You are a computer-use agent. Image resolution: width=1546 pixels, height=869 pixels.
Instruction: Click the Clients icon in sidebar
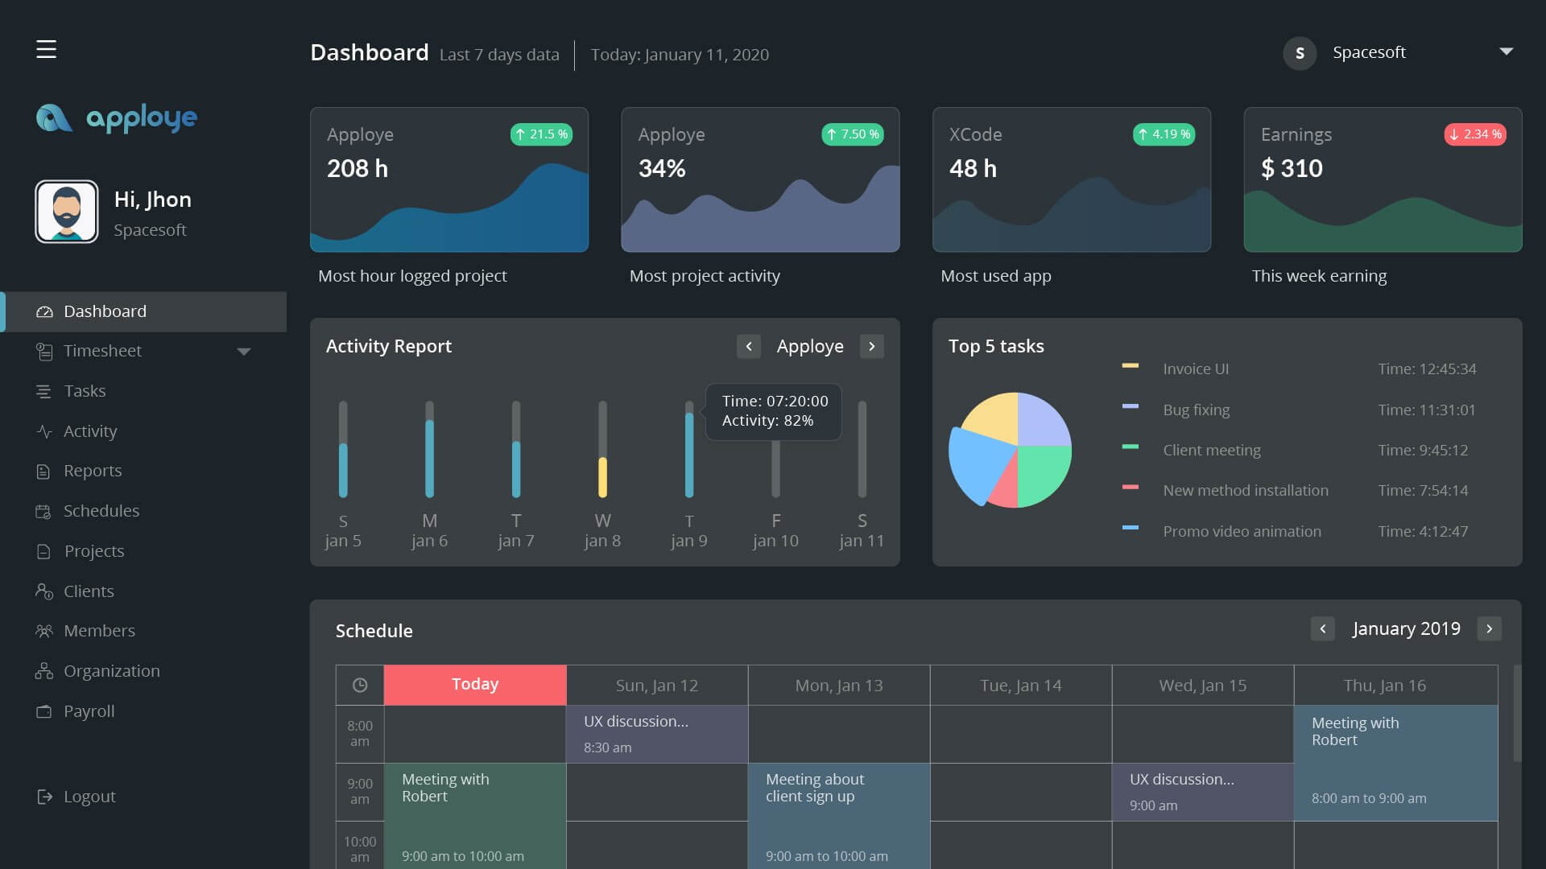pyautogui.click(x=43, y=591)
